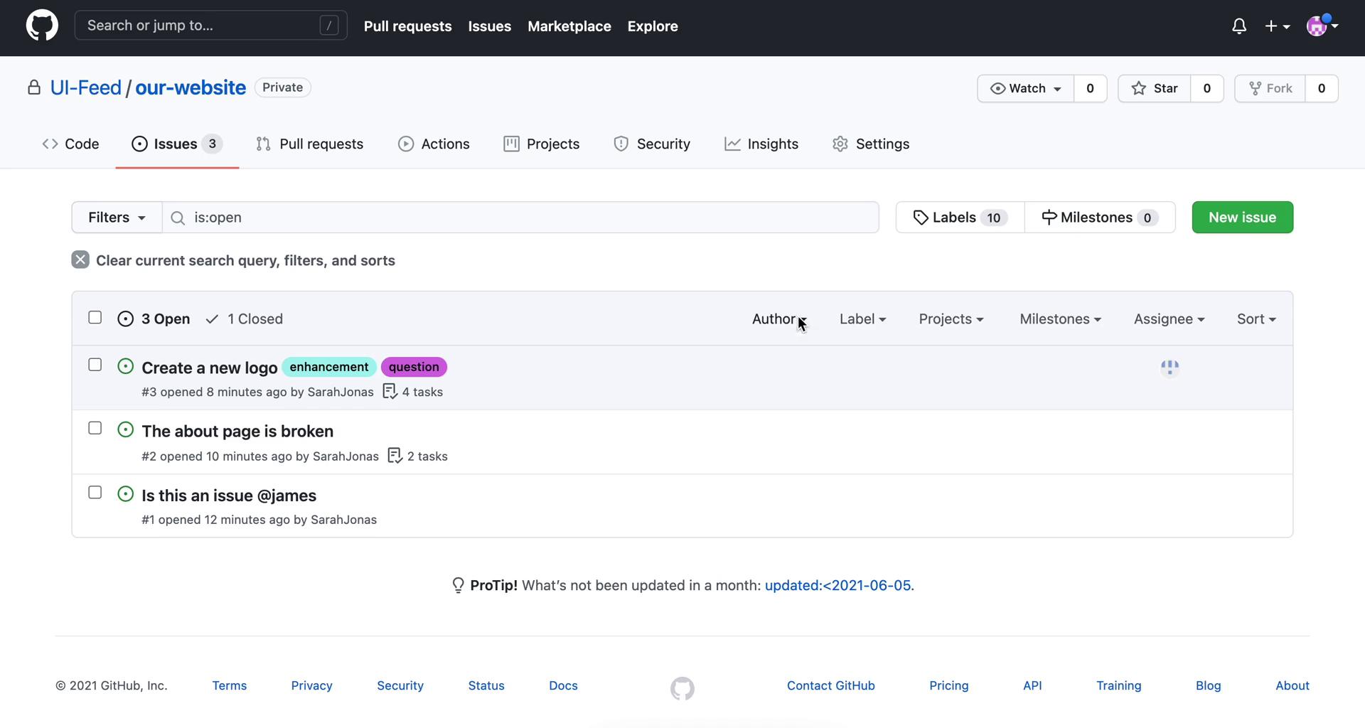Click the our-website repository link

(191, 87)
